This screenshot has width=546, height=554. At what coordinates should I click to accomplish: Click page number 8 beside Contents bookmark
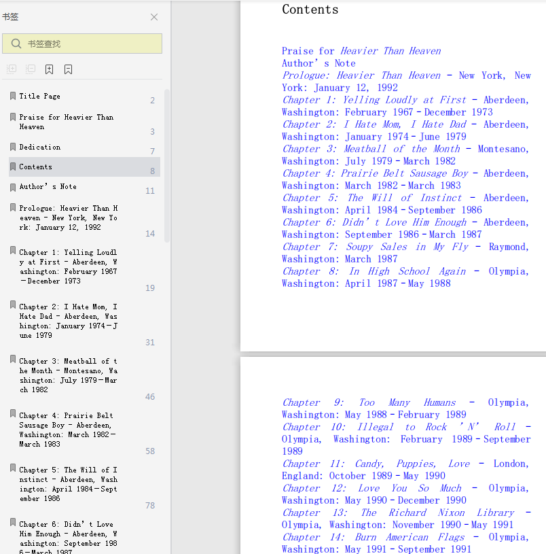tap(153, 171)
